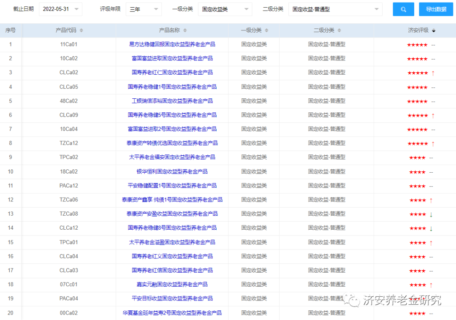Click product code TZCa12
The height and width of the screenshot is (320, 456).
pyautogui.click(x=69, y=143)
